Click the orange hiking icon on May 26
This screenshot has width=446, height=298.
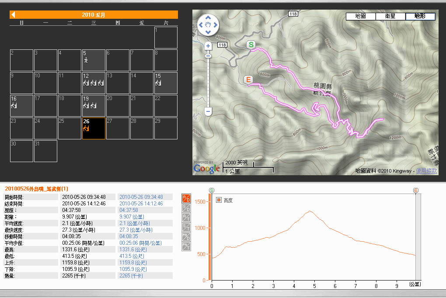pyautogui.click(x=86, y=128)
